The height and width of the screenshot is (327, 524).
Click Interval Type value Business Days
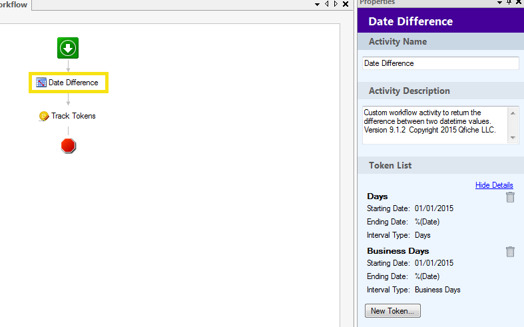tap(437, 290)
